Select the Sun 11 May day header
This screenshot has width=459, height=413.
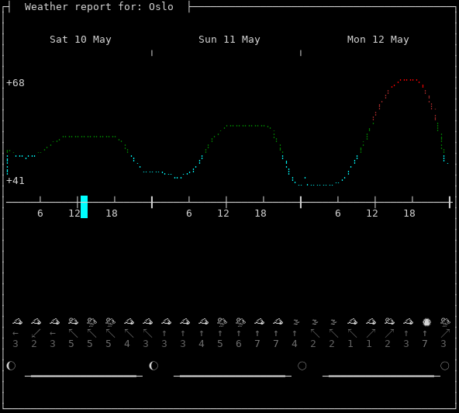tap(229, 40)
